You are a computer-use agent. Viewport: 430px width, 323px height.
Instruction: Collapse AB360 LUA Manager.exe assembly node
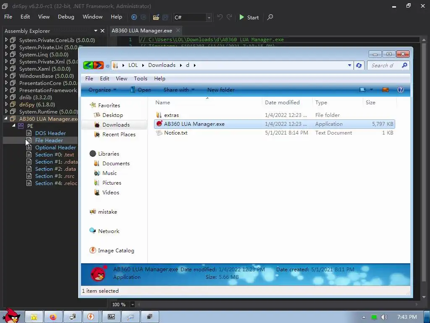tap(6, 119)
